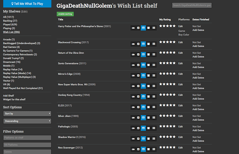The width and height of the screenshot is (239, 154).
Task: Open Bad Games (4) shelf
Action: (x=11, y=47)
